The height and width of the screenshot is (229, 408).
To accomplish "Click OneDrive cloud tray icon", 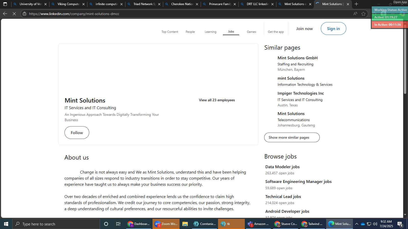I will tap(363, 224).
